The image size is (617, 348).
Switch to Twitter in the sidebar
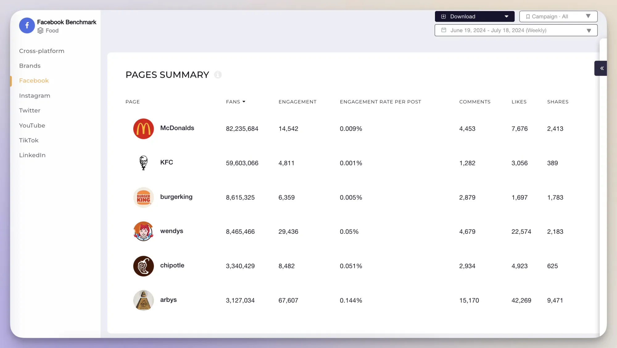(30, 111)
